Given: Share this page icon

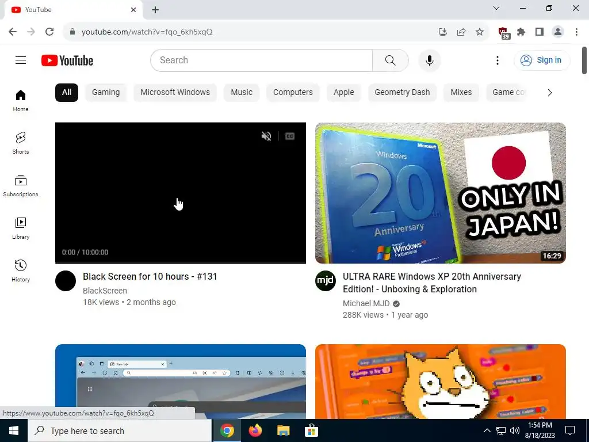Looking at the screenshot, I should (461, 32).
